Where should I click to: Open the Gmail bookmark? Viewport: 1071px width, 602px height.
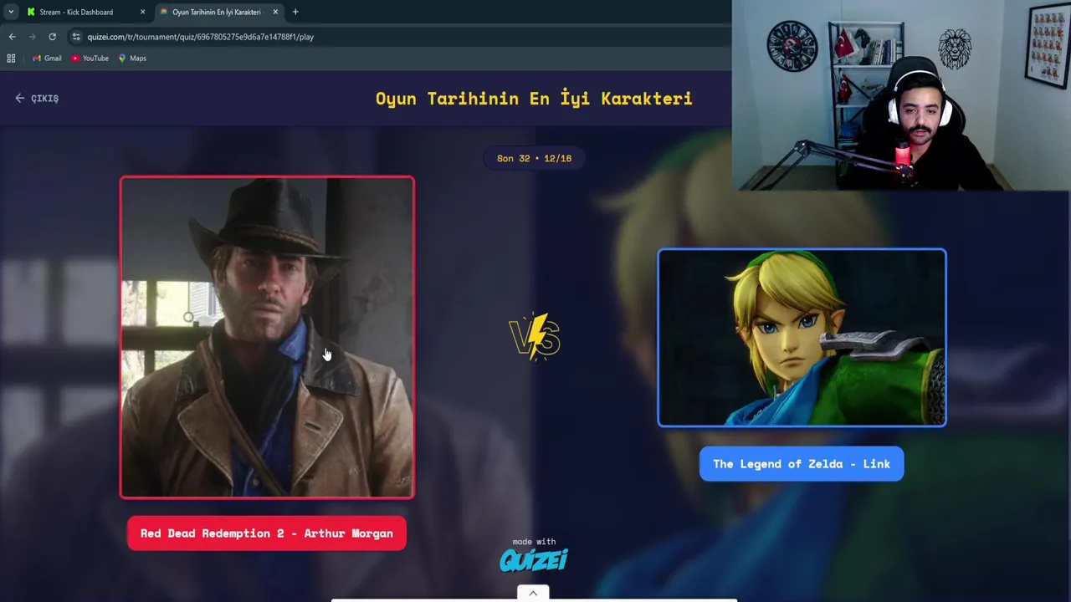point(47,59)
